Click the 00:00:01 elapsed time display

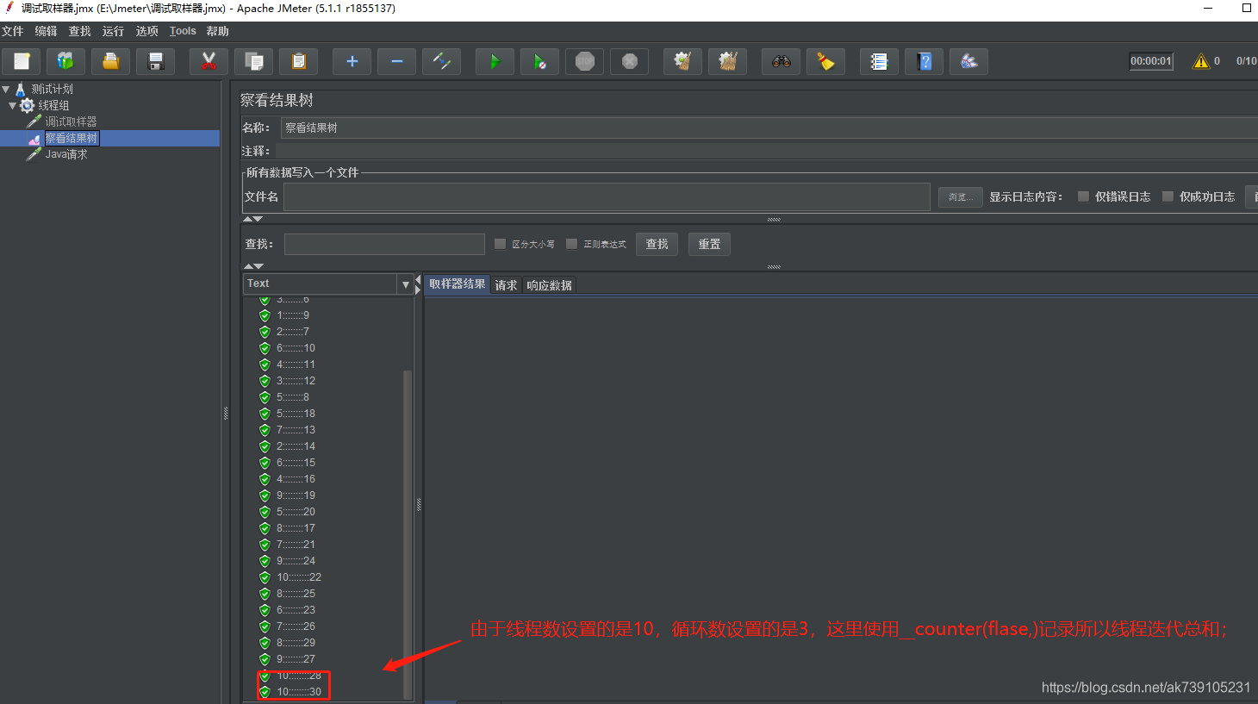tap(1151, 61)
